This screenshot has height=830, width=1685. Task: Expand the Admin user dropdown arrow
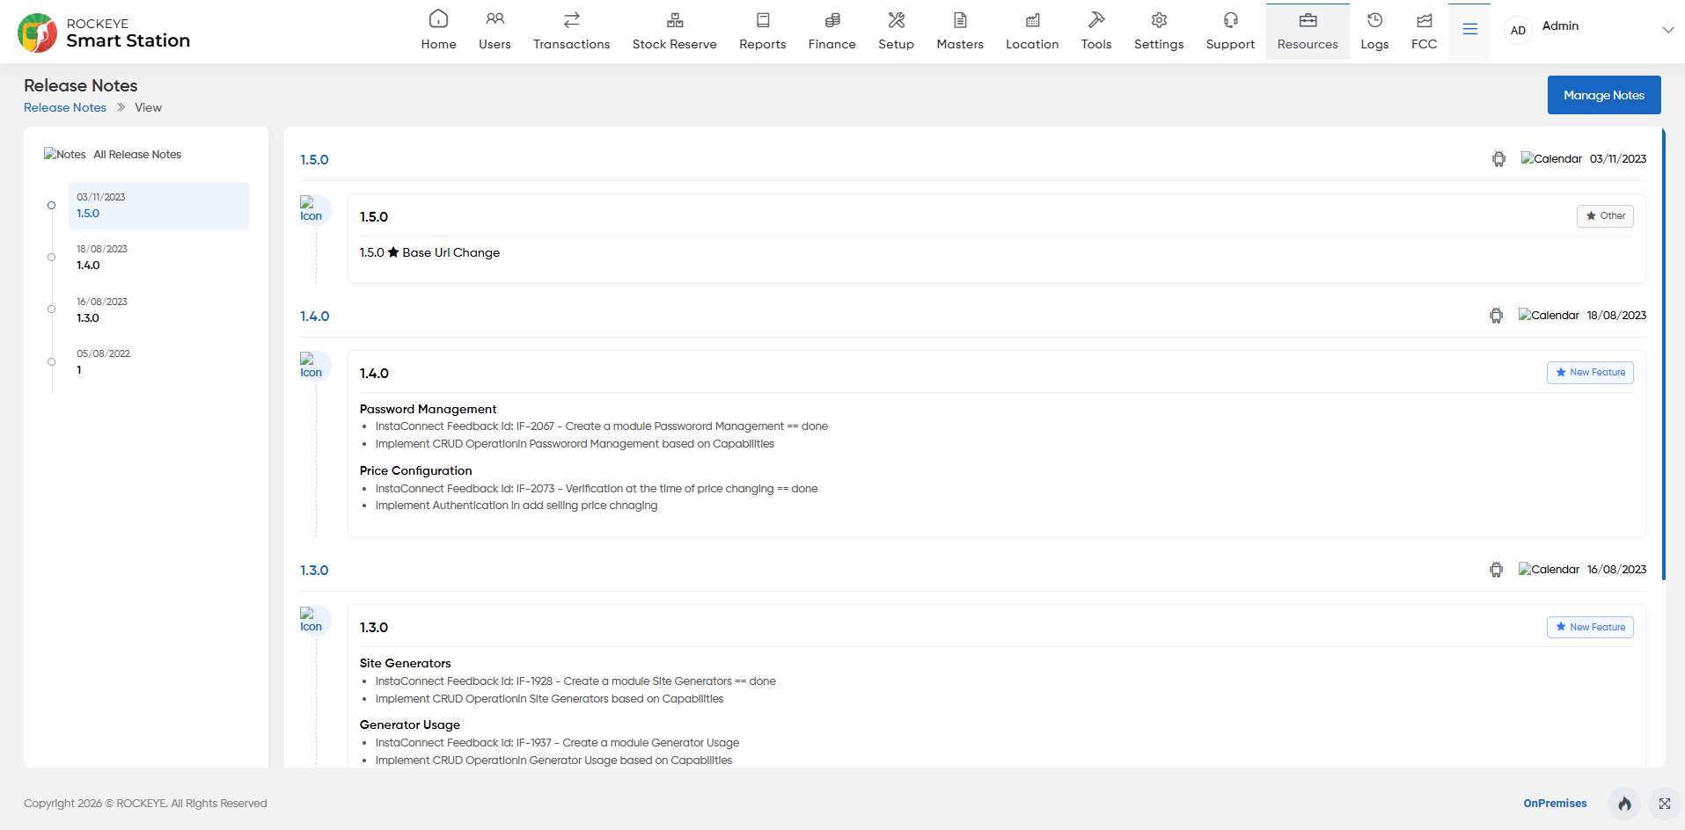pos(1667,30)
